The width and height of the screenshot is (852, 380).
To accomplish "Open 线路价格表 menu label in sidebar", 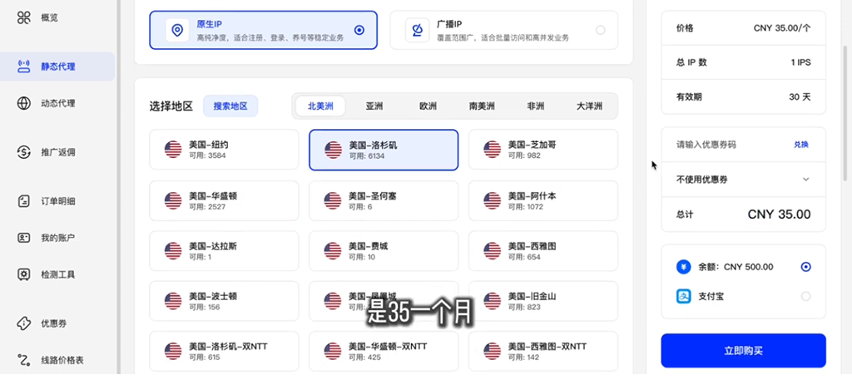I will click(62, 360).
